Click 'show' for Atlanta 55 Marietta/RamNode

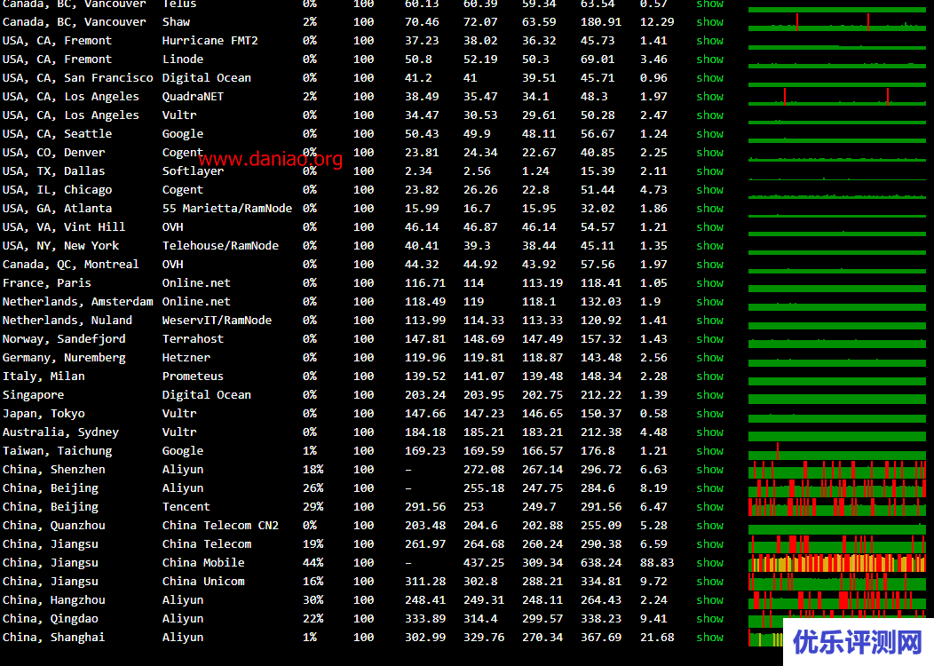(710, 209)
